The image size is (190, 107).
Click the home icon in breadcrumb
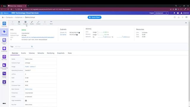pos(3,17)
